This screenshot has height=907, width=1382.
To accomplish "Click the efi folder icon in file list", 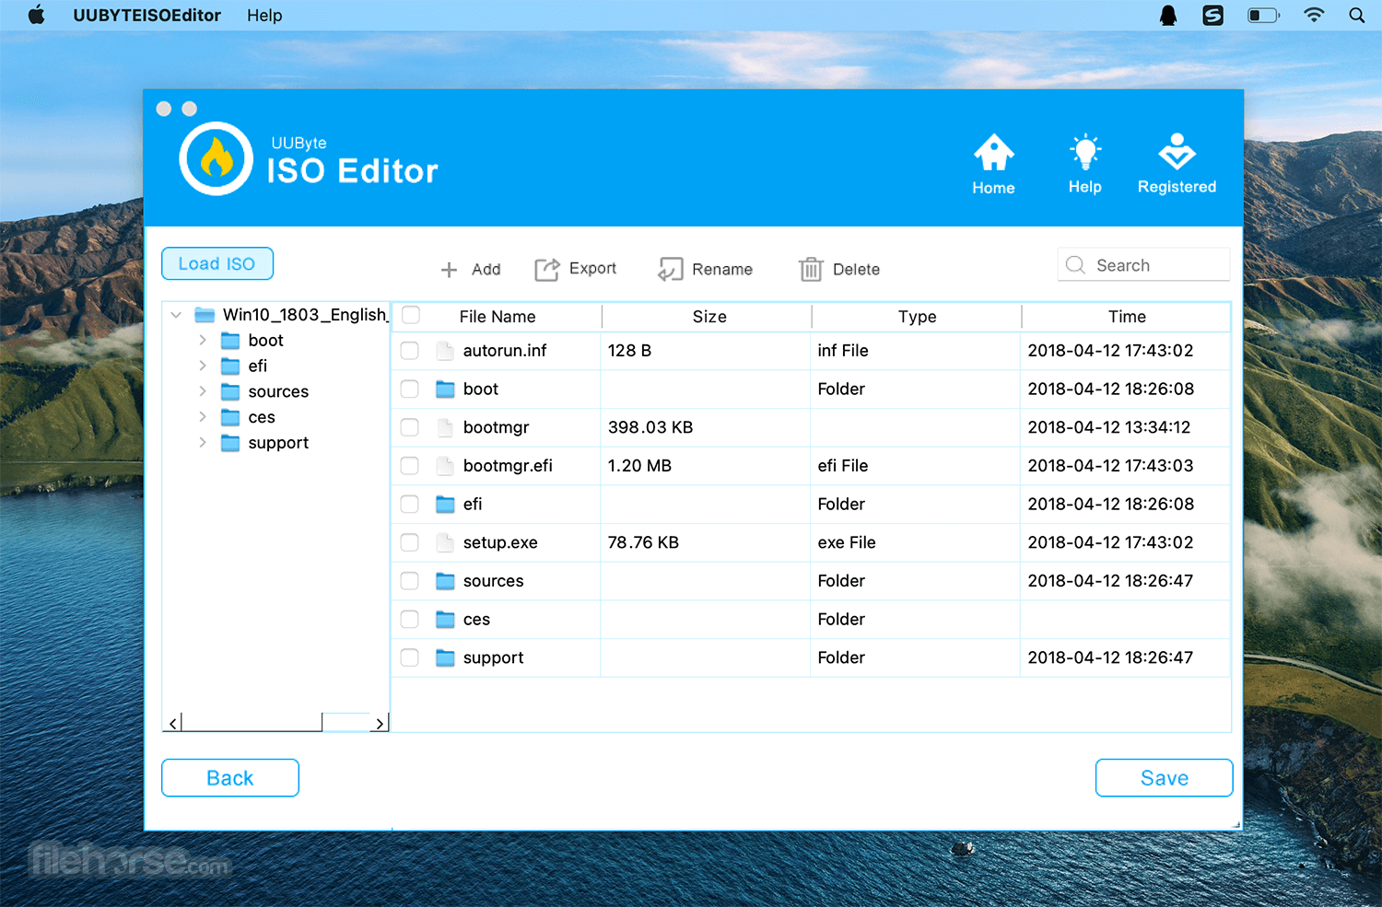I will tap(445, 505).
